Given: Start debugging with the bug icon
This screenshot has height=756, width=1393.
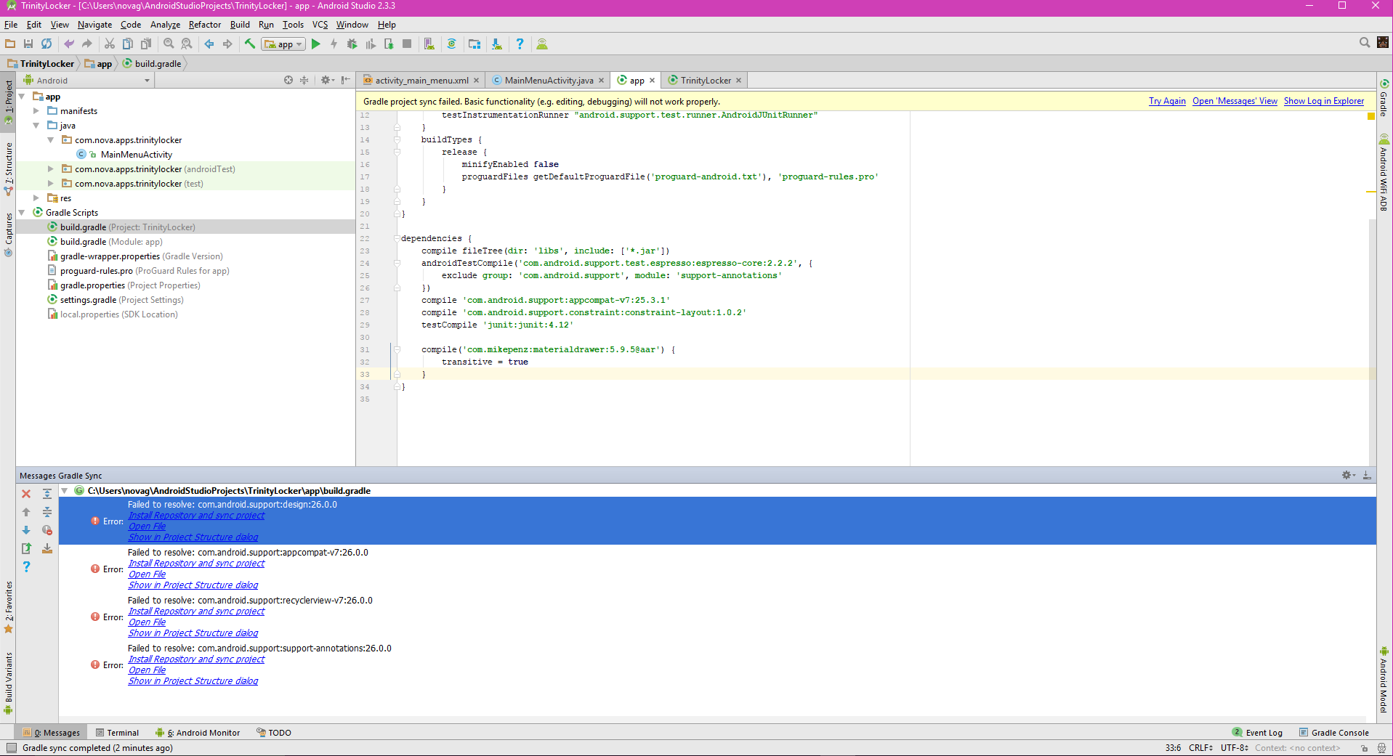Looking at the screenshot, I should pyautogui.click(x=352, y=44).
